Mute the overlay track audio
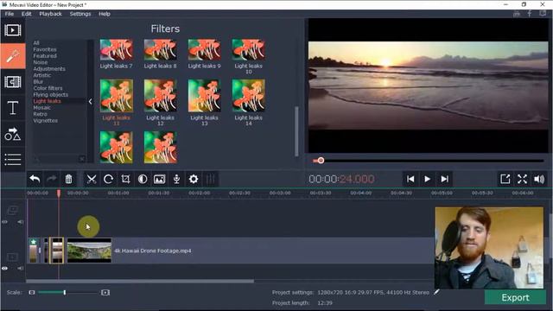 point(21,222)
